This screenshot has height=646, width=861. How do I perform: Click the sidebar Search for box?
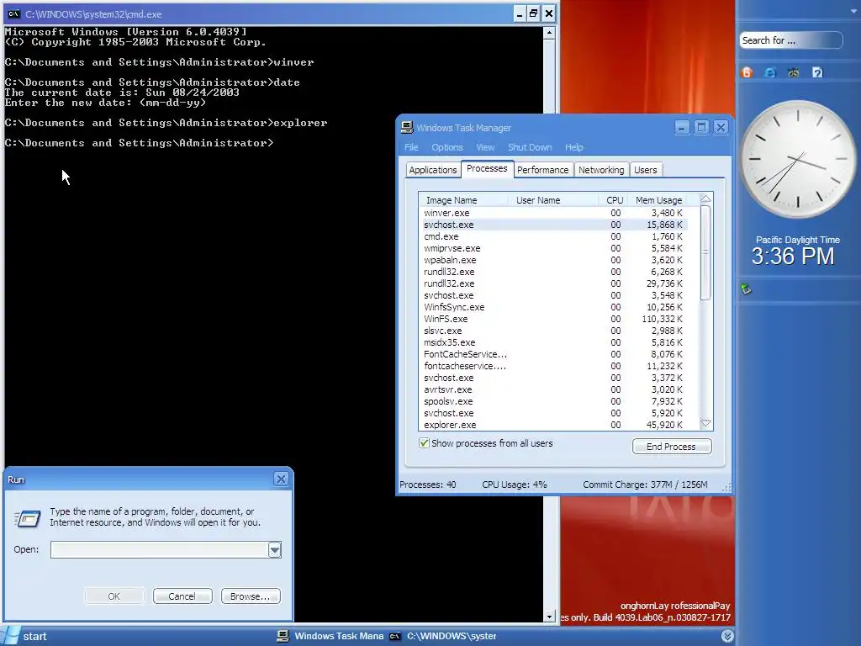[x=790, y=40]
